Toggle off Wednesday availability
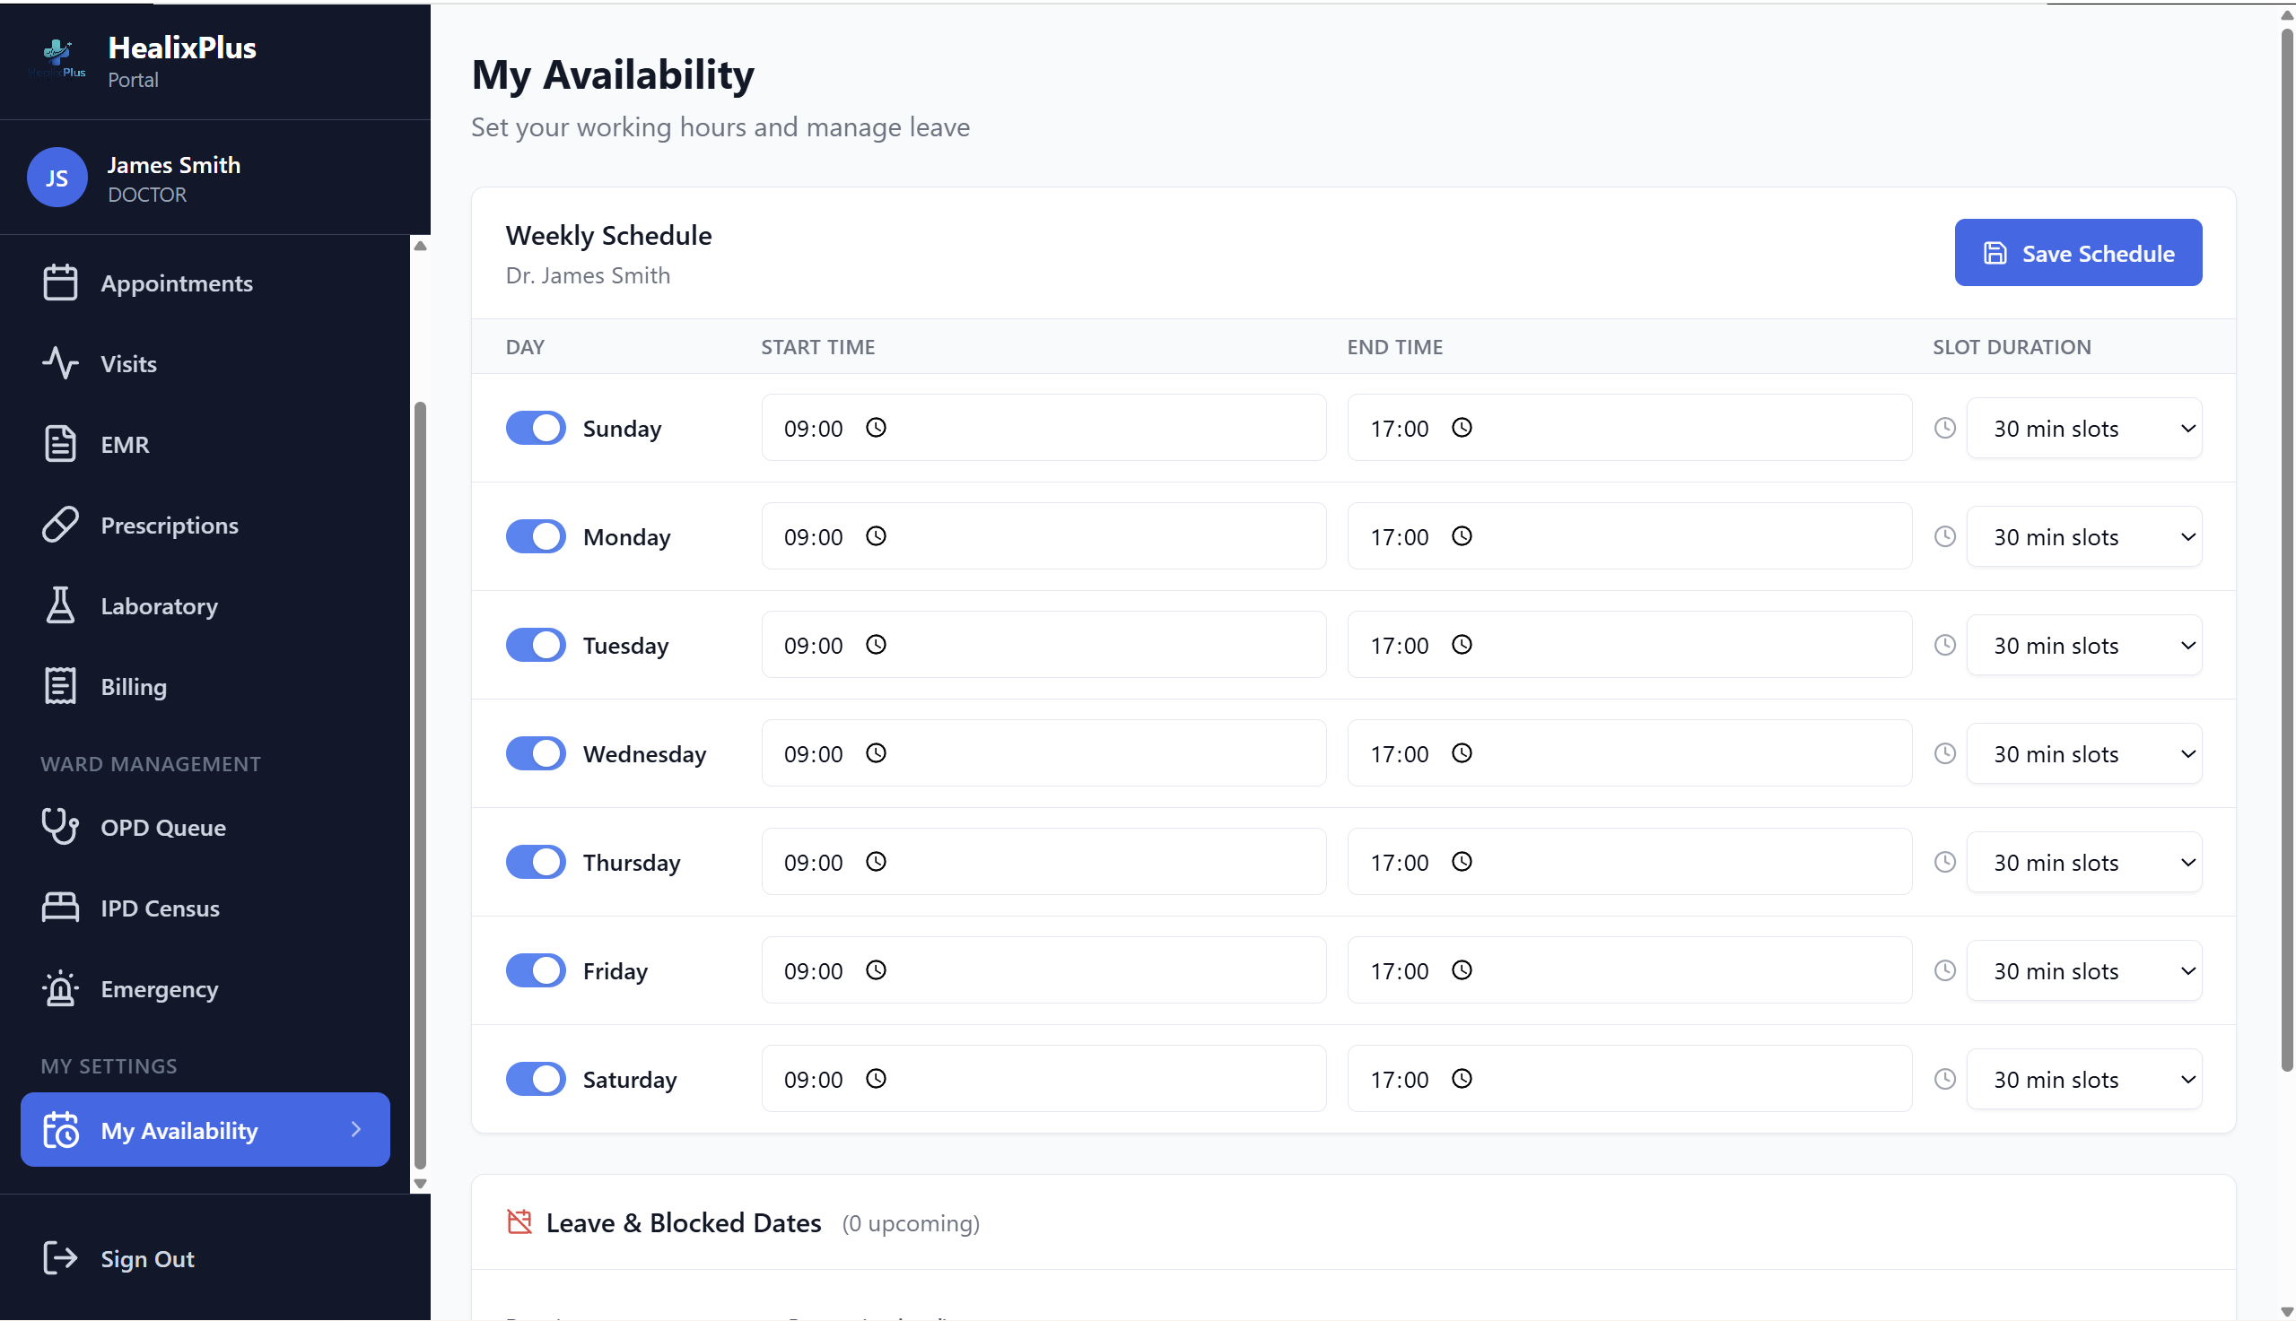The image size is (2296, 1321). tap(536, 753)
